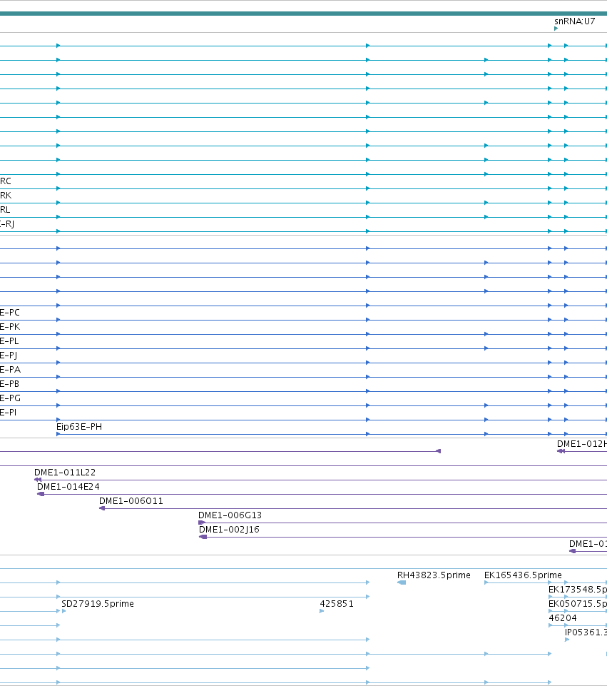
Task: Click the snRNA:U7 gene label
Action: coord(575,21)
